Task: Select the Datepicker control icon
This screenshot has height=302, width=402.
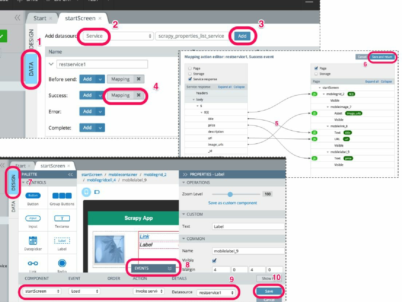Action: pos(33,240)
